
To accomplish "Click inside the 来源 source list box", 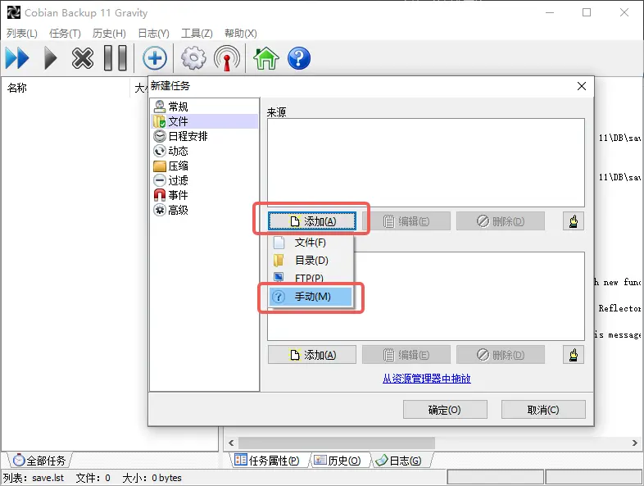I will (x=426, y=163).
